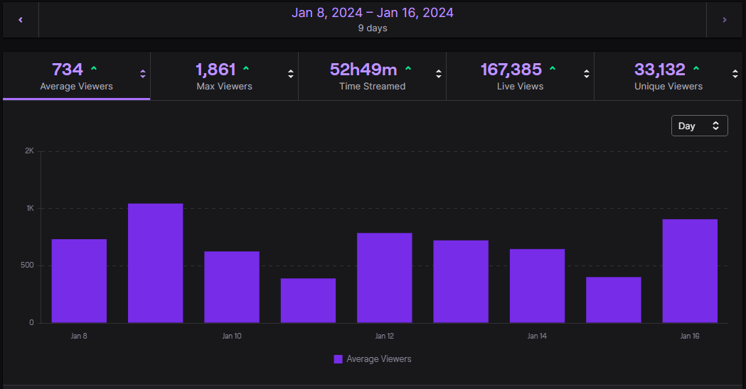Select the Time Streamed tab
Screen dimensions: 746x389
[x=373, y=76]
